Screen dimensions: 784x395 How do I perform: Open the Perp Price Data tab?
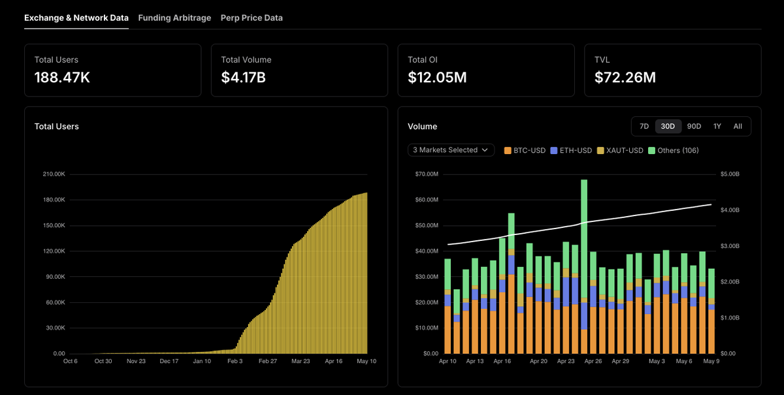pyautogui.click(x=252, y=18)
